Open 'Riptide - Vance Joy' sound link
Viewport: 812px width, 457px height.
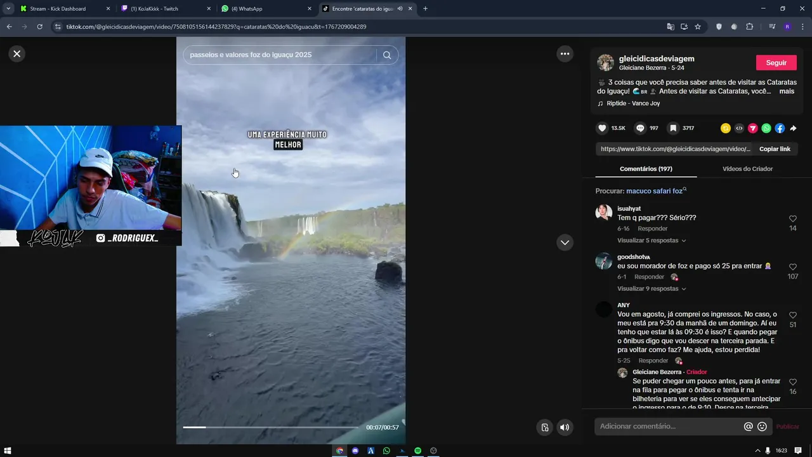pyautogui.click(x=633, y=103)
